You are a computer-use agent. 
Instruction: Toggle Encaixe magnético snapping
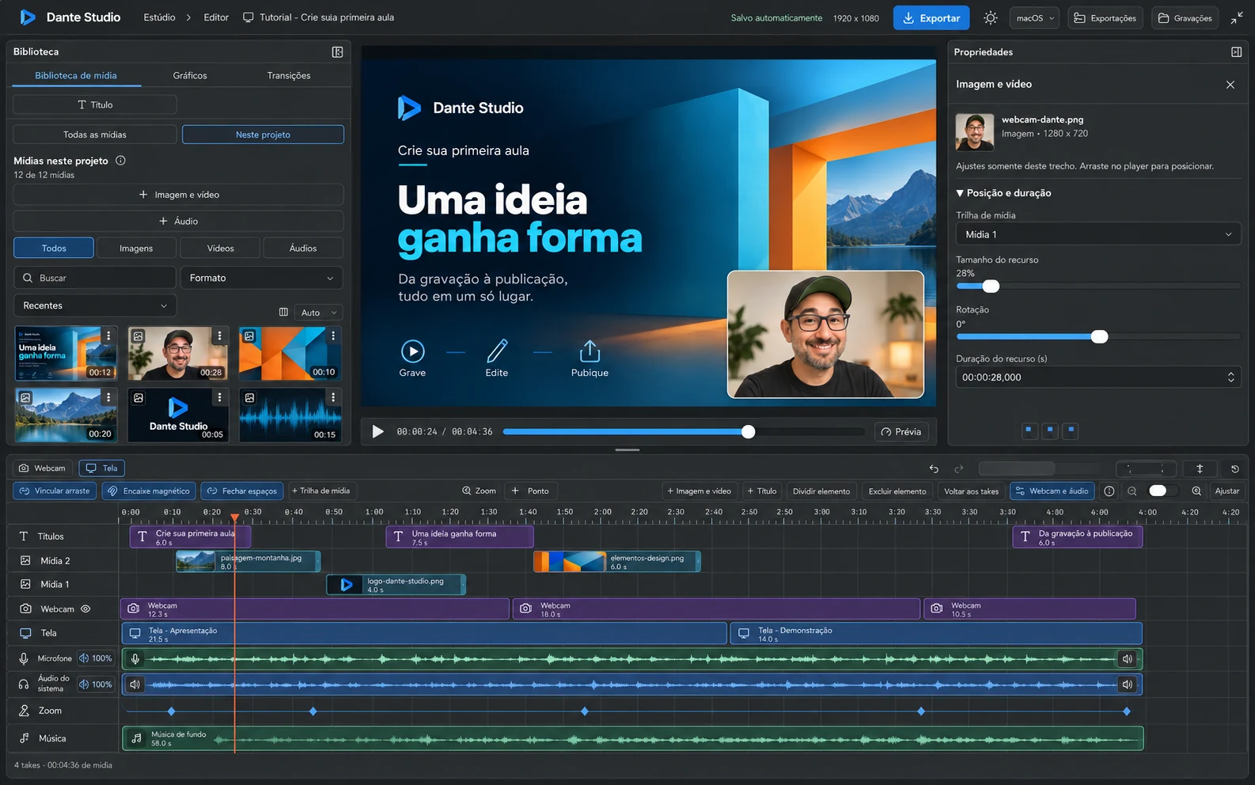tap(149, 491)
